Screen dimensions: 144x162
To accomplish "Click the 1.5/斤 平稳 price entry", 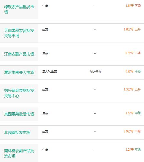I will pyautogui.click(x=133, y=113).
